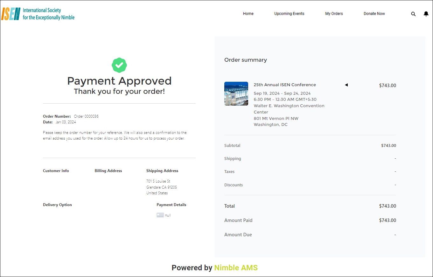Collapse the conference item using triangle arrow

point(346,85)
